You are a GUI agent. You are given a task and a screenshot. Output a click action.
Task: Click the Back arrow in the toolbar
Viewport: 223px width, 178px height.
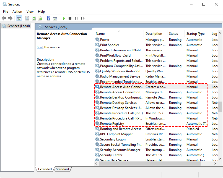tap(4, 18)
